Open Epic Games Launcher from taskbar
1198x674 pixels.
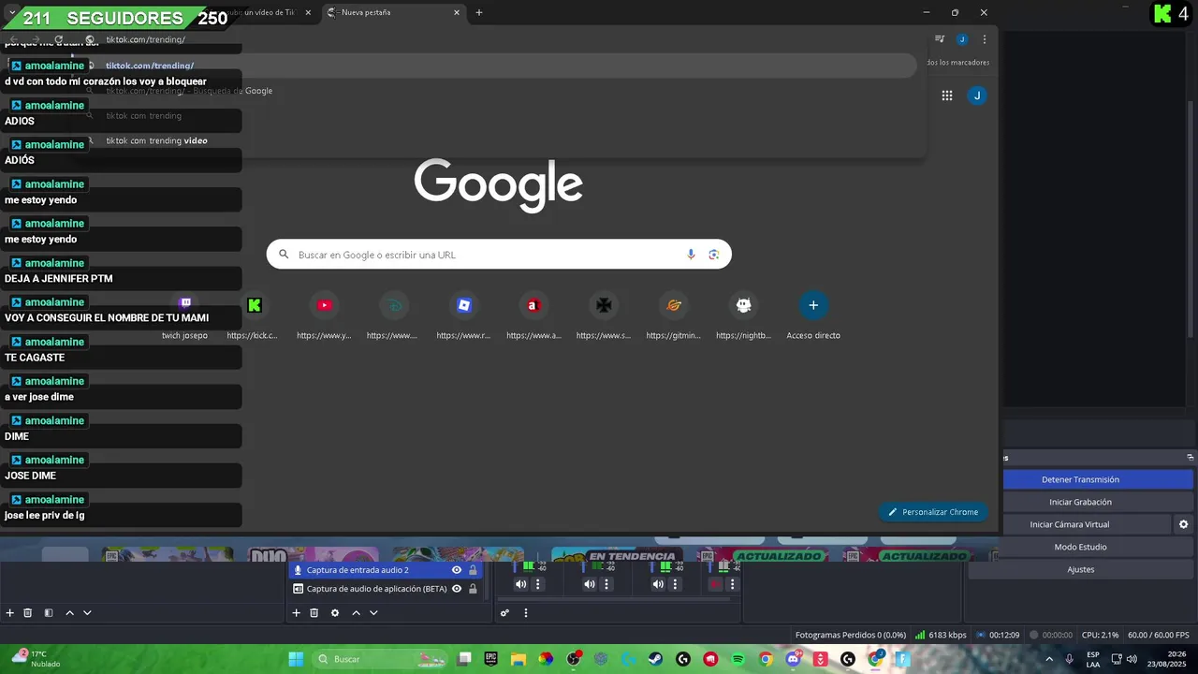pos(490,659)
